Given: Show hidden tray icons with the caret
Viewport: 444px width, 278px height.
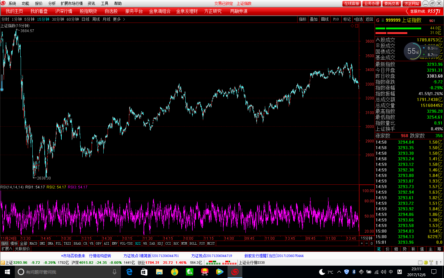Looking at the screenshot, I should [x=339, y=272].
